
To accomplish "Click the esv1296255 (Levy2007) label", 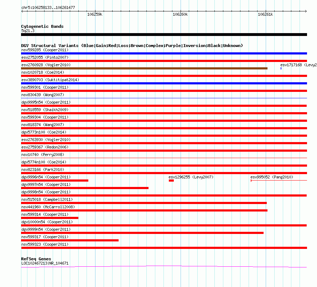I will point(191,177).
